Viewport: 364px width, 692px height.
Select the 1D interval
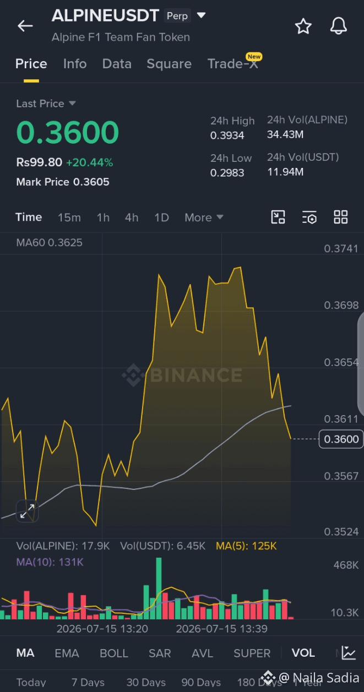(x=161, y=217)
